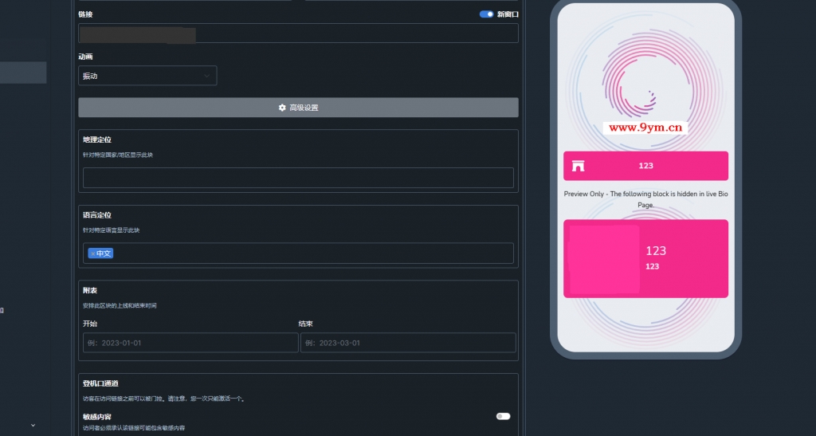
Task: Focus the 开始 date field
Action: click(190, 343)
